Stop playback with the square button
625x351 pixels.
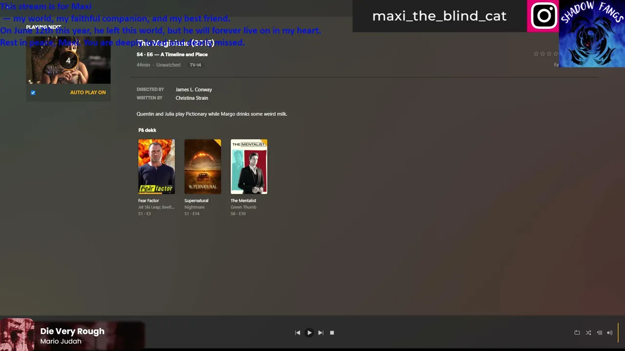pos(332,332)
